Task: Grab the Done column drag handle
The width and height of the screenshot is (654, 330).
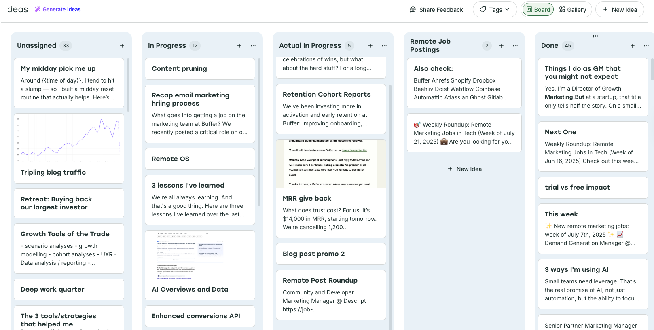Action: coord(595,36)
